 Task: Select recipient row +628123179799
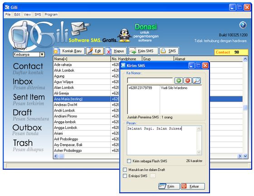point(164,88)
